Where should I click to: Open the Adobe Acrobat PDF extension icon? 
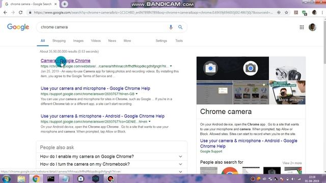point(296,12)
